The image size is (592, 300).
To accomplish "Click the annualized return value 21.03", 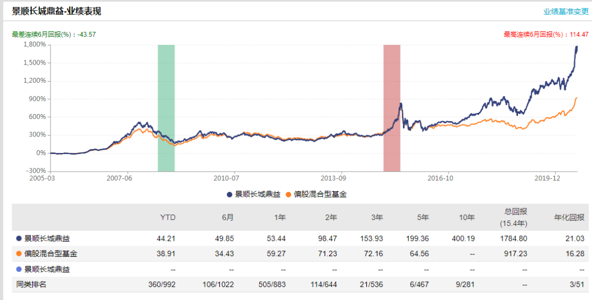I will coord(575,239).
